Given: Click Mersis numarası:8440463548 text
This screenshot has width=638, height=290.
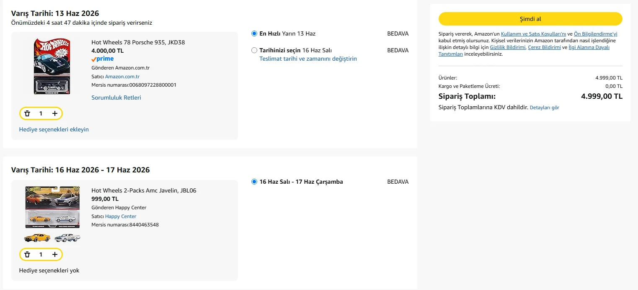Looking at the screenshot, I should tap(125, 225).
